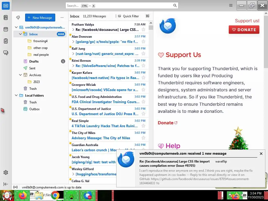Star the Ralf Jung message
The width and height of the screenshot is (268, 201).
pyautogui.click(x=143, y=54)
